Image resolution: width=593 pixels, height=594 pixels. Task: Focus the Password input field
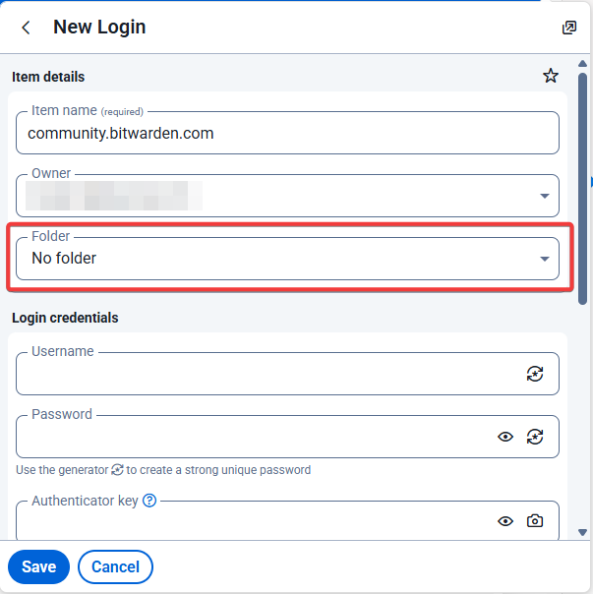[256, 437]
